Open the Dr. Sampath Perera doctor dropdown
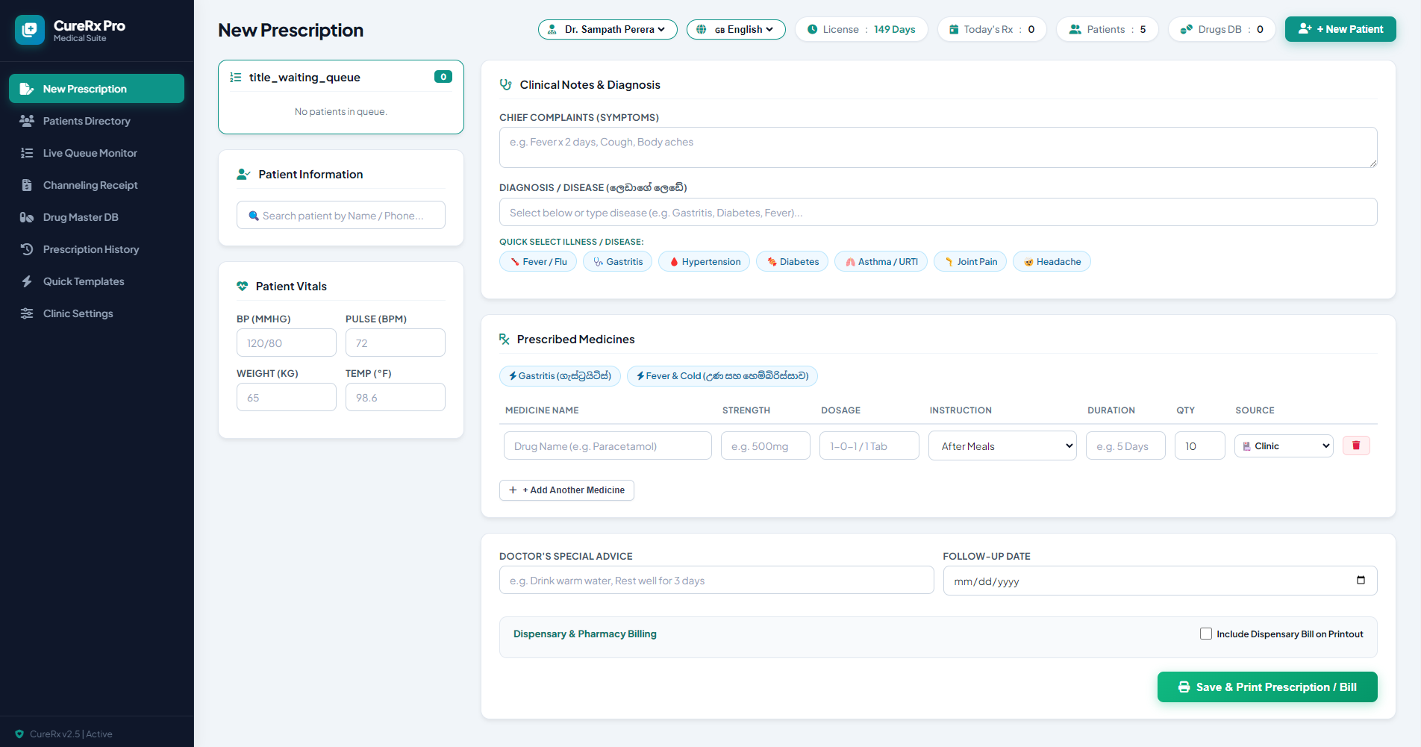The height and width of the screenshot is (747, 1421). point(608,29)
